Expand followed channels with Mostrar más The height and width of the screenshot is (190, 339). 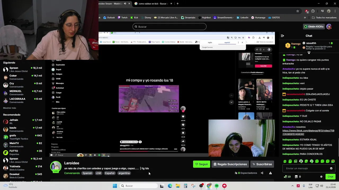(10, 108)
